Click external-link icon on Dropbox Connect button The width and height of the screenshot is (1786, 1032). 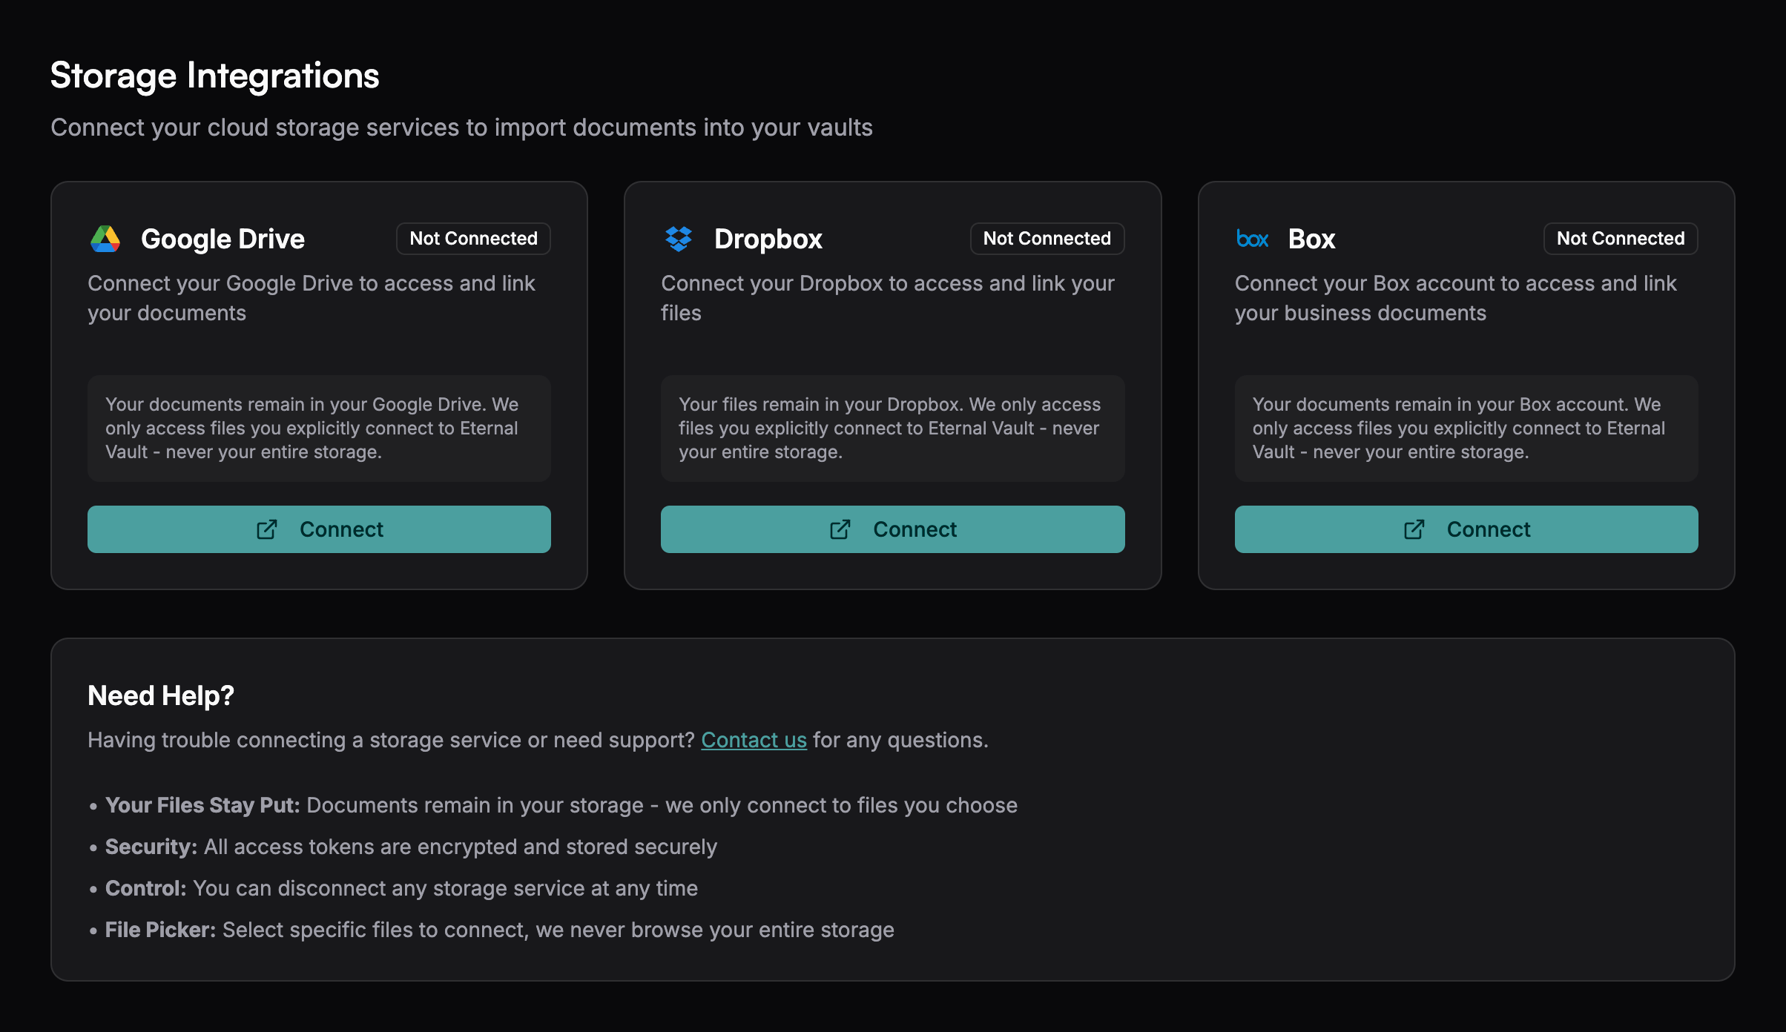[x=840, y=529]
